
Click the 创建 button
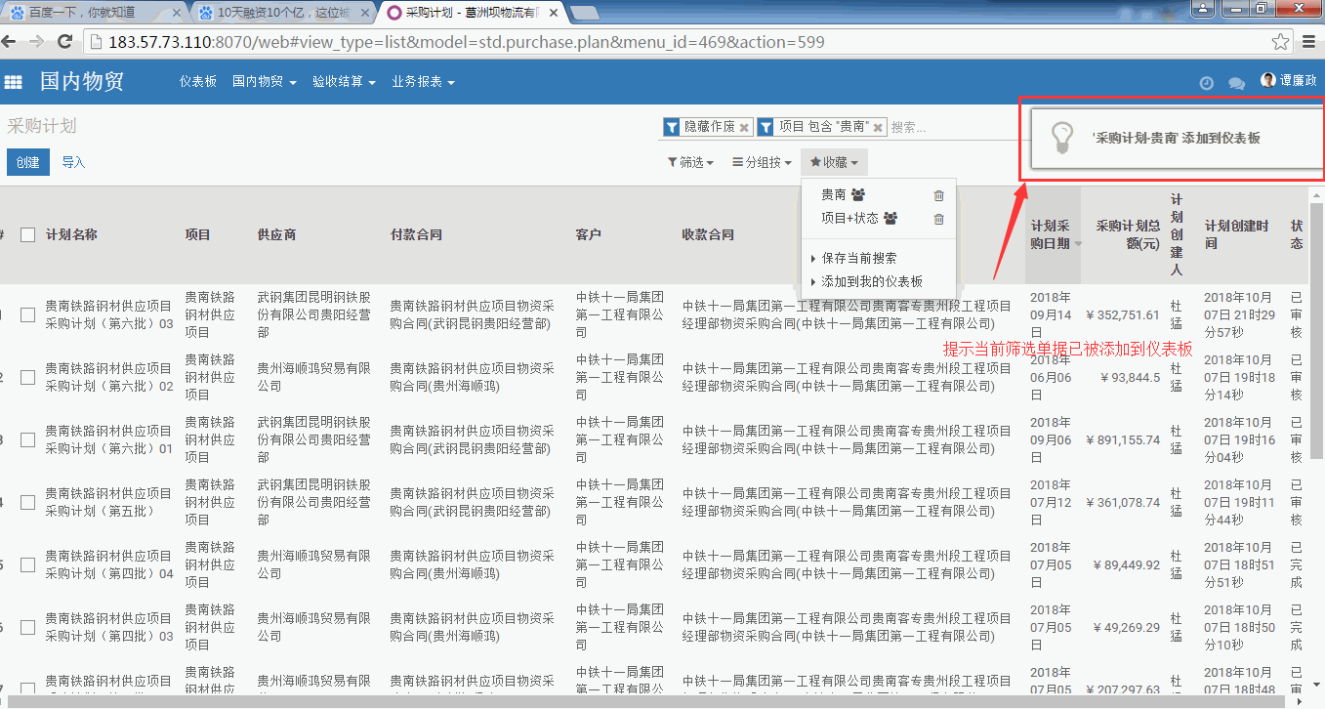tap(27, 162)
